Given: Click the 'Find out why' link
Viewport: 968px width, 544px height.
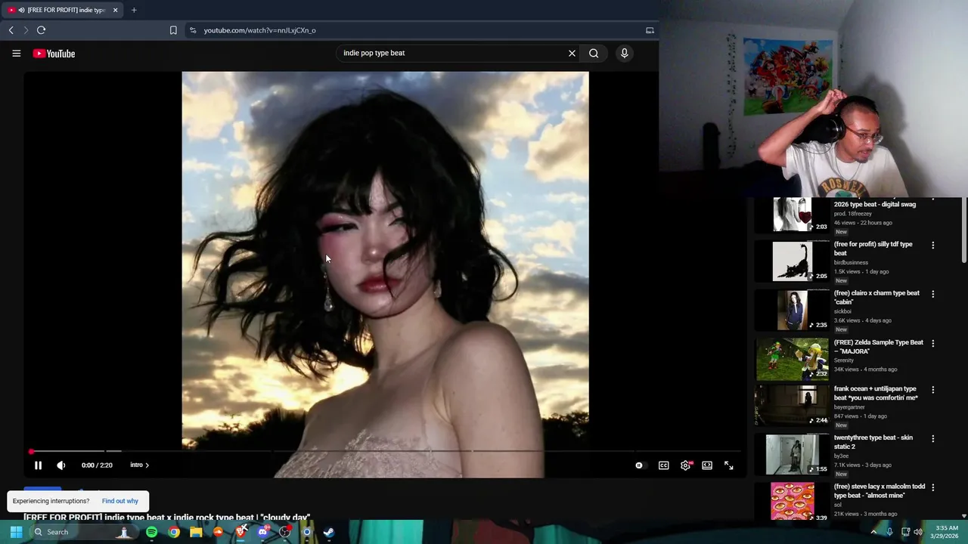Looking at the screenshot, I should (x=120, y=501).
